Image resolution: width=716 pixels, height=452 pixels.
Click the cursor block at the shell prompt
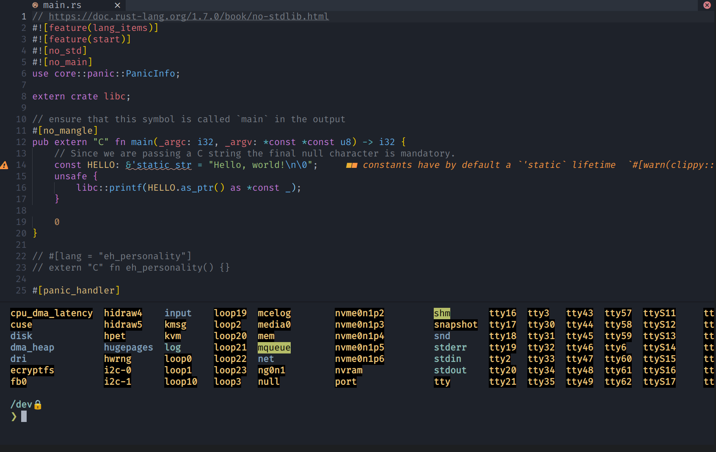coord(24,416)
